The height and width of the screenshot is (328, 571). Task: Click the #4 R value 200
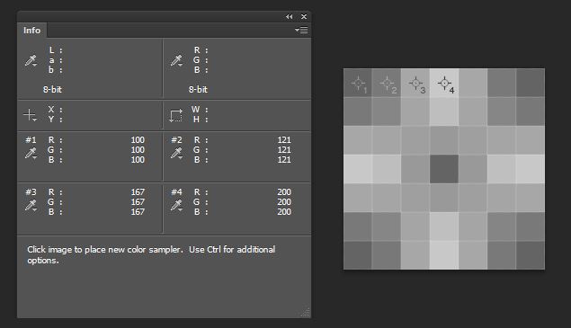pos(284,192)
